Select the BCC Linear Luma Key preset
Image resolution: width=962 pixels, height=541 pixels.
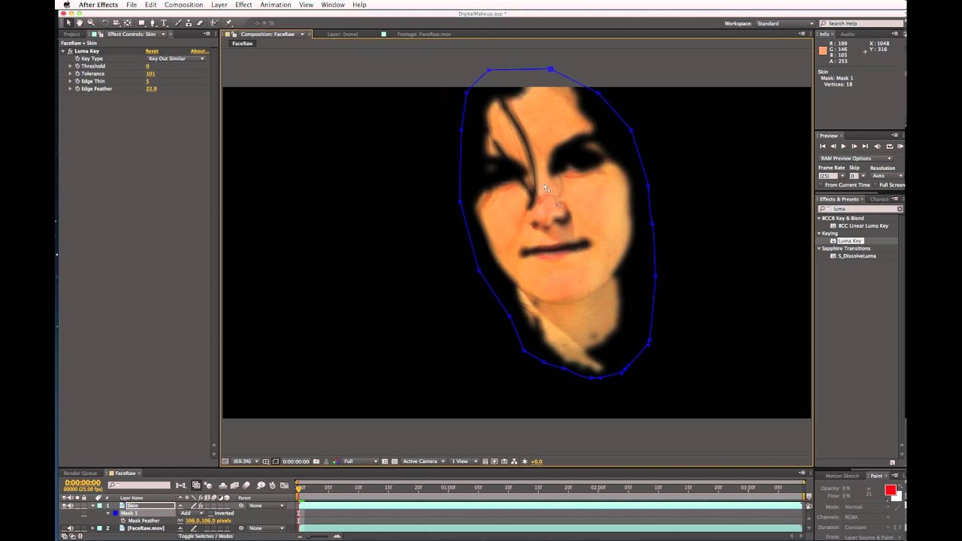[864, 225]
